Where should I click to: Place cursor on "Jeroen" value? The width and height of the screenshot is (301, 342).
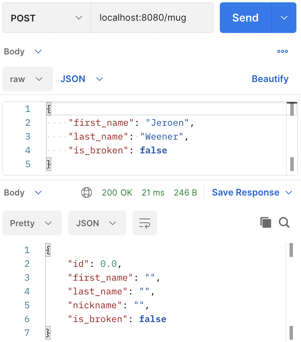167,123
